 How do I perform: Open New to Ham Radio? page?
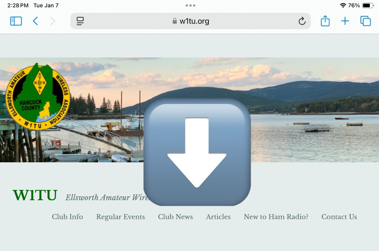click(276, 217)
